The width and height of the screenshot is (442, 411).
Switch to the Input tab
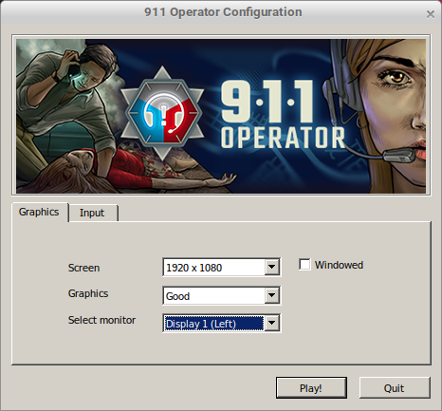94,213
